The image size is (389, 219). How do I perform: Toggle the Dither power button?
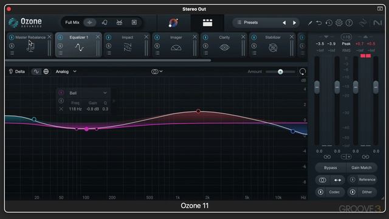(353, 192)
